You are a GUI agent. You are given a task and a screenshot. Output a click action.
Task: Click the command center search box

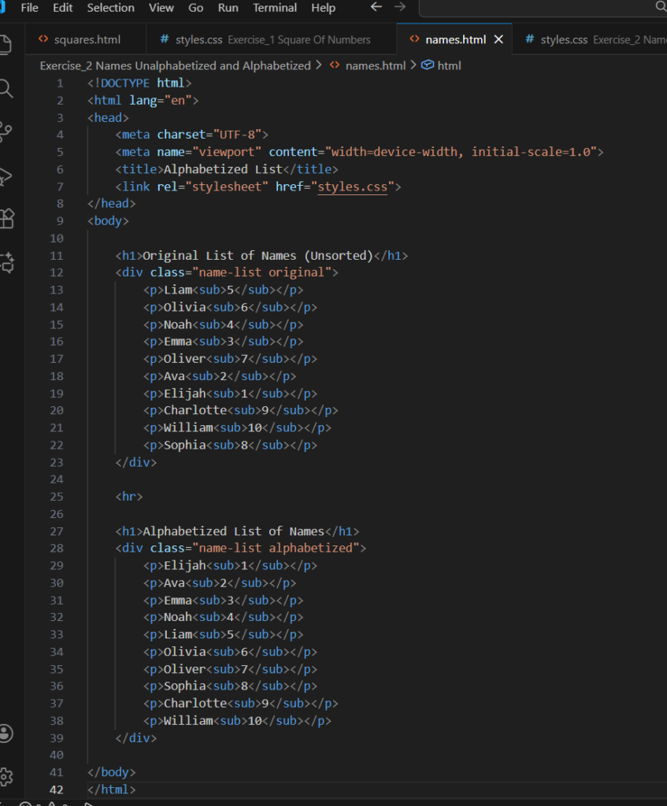pyautogui.click(x=543, y=8)
